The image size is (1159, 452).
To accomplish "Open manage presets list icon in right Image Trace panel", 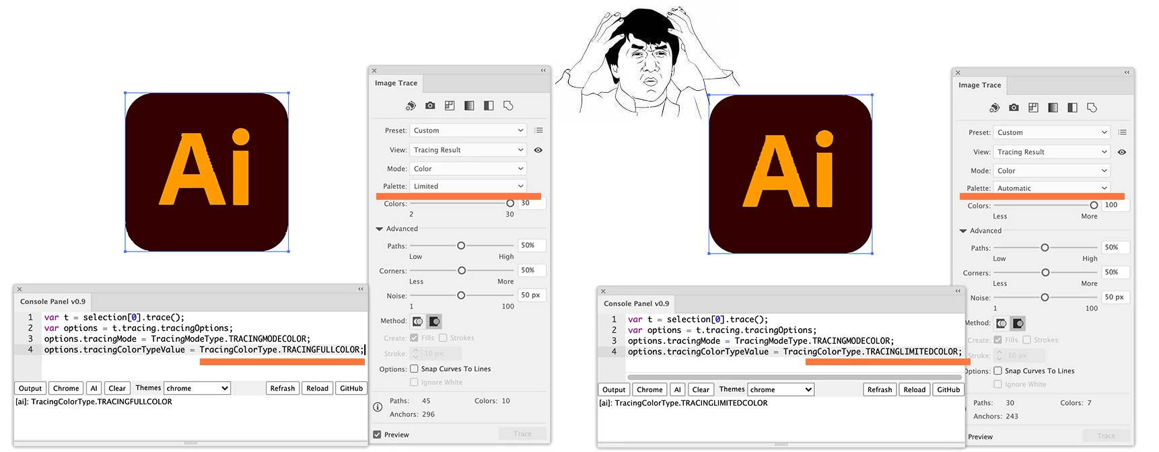I will 1122,133.
